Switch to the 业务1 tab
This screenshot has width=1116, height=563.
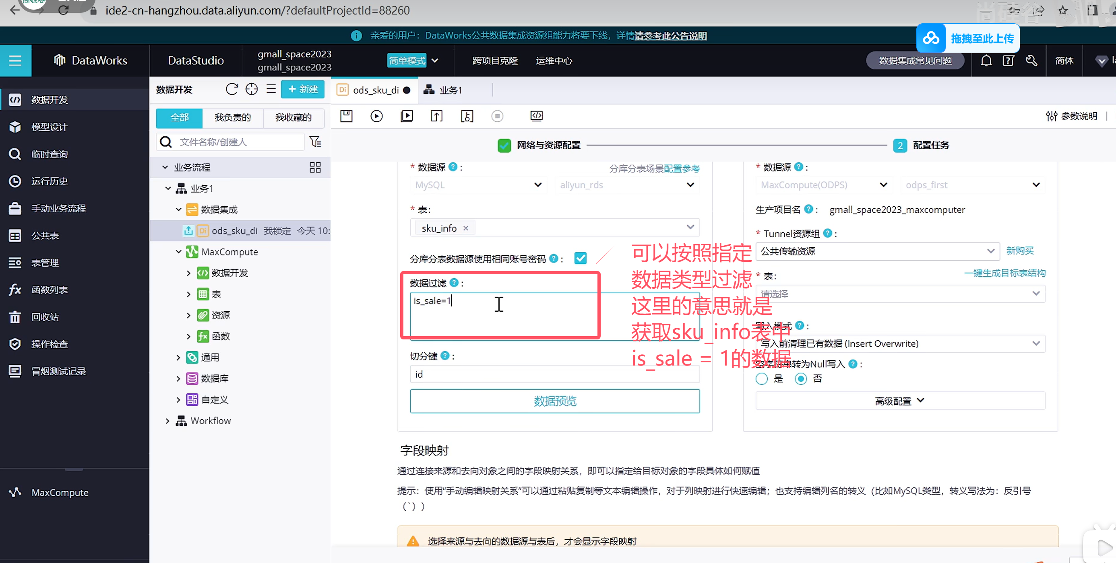point(444,90)
